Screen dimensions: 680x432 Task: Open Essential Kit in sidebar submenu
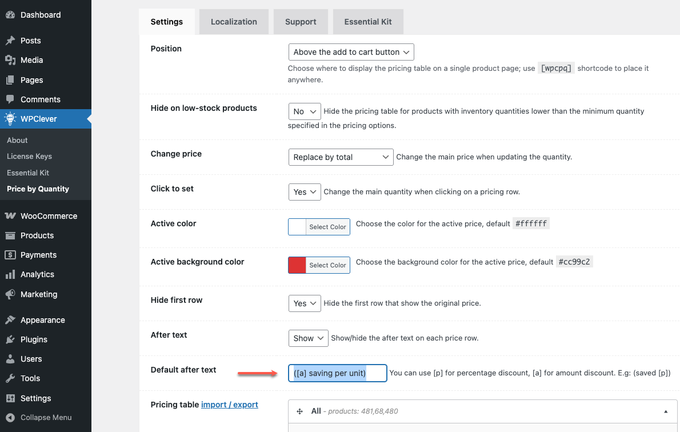(x=28, y=173)
